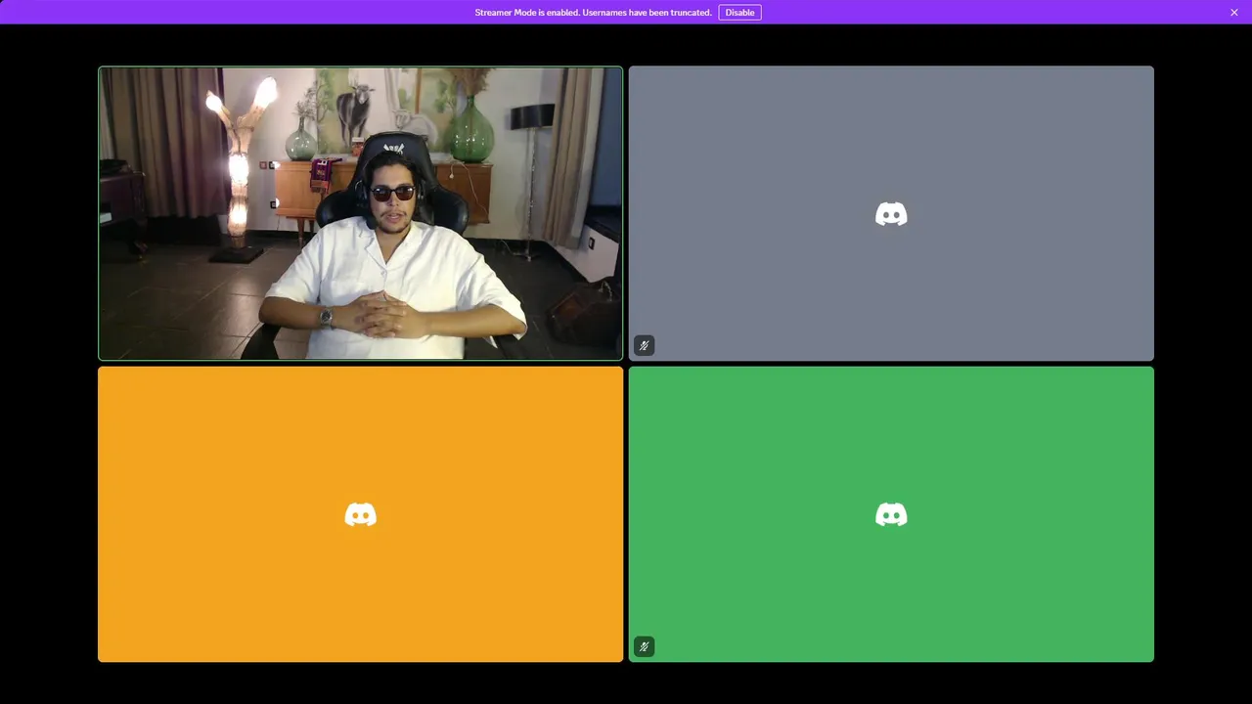Click Discord logo avatar in orange tile
1252x704 pixels.
point(360,514)
